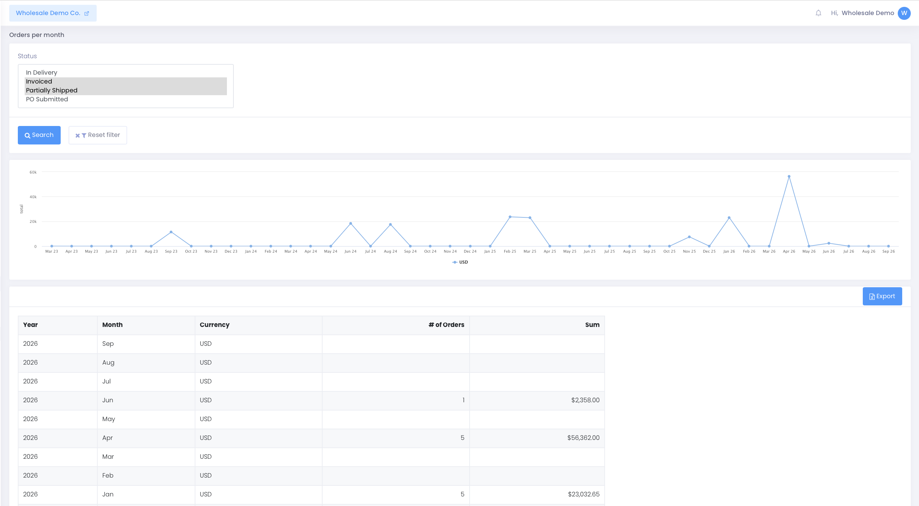The image size is (919, 506).
Task: Export the orders table
Action: [882, 296]
